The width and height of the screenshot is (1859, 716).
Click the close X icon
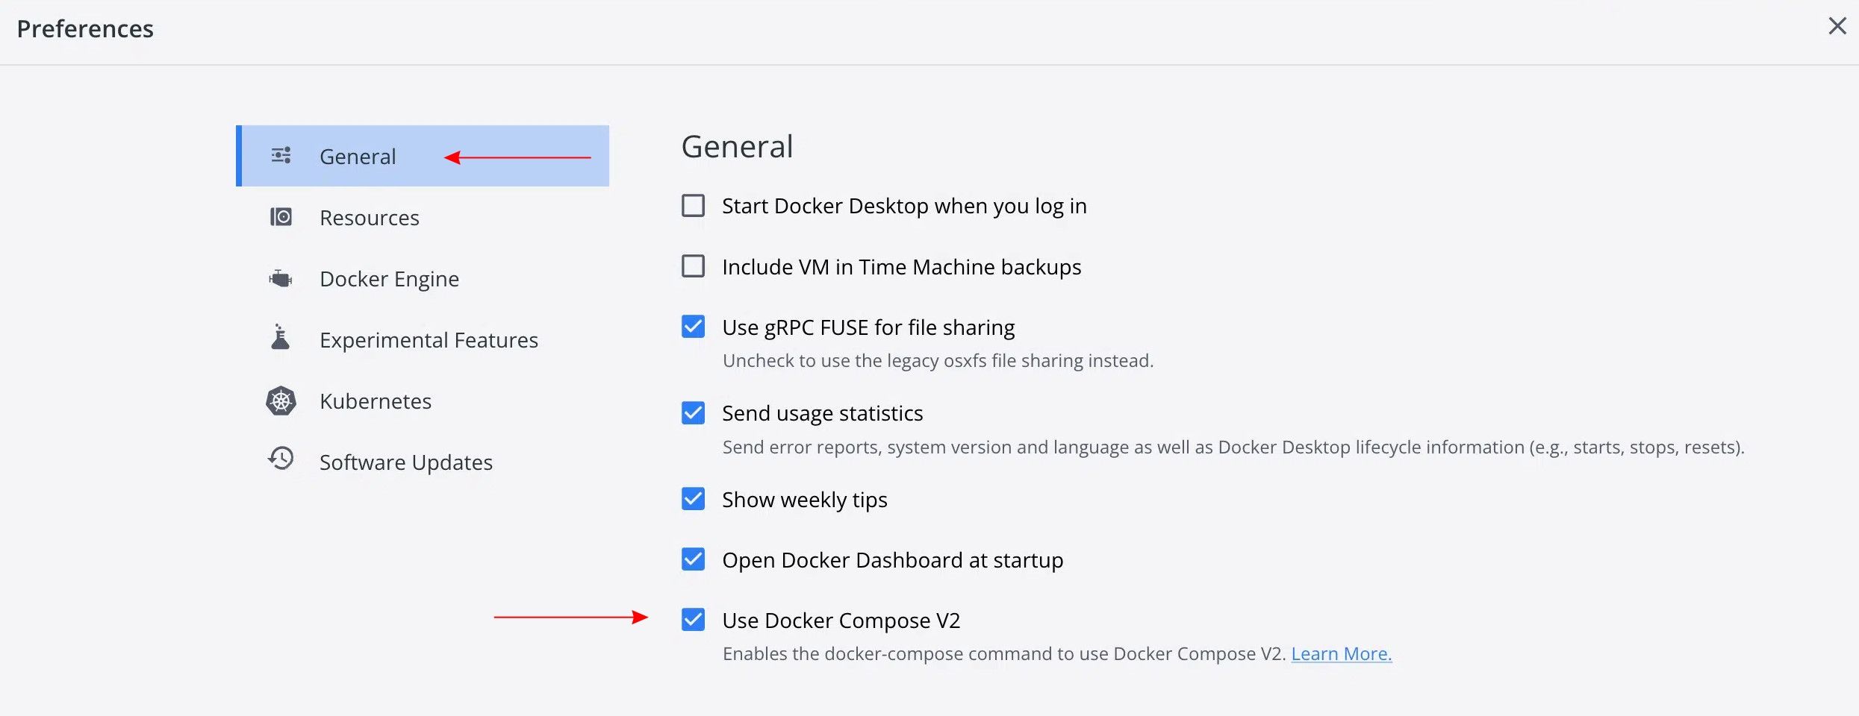click(1837, 26)
